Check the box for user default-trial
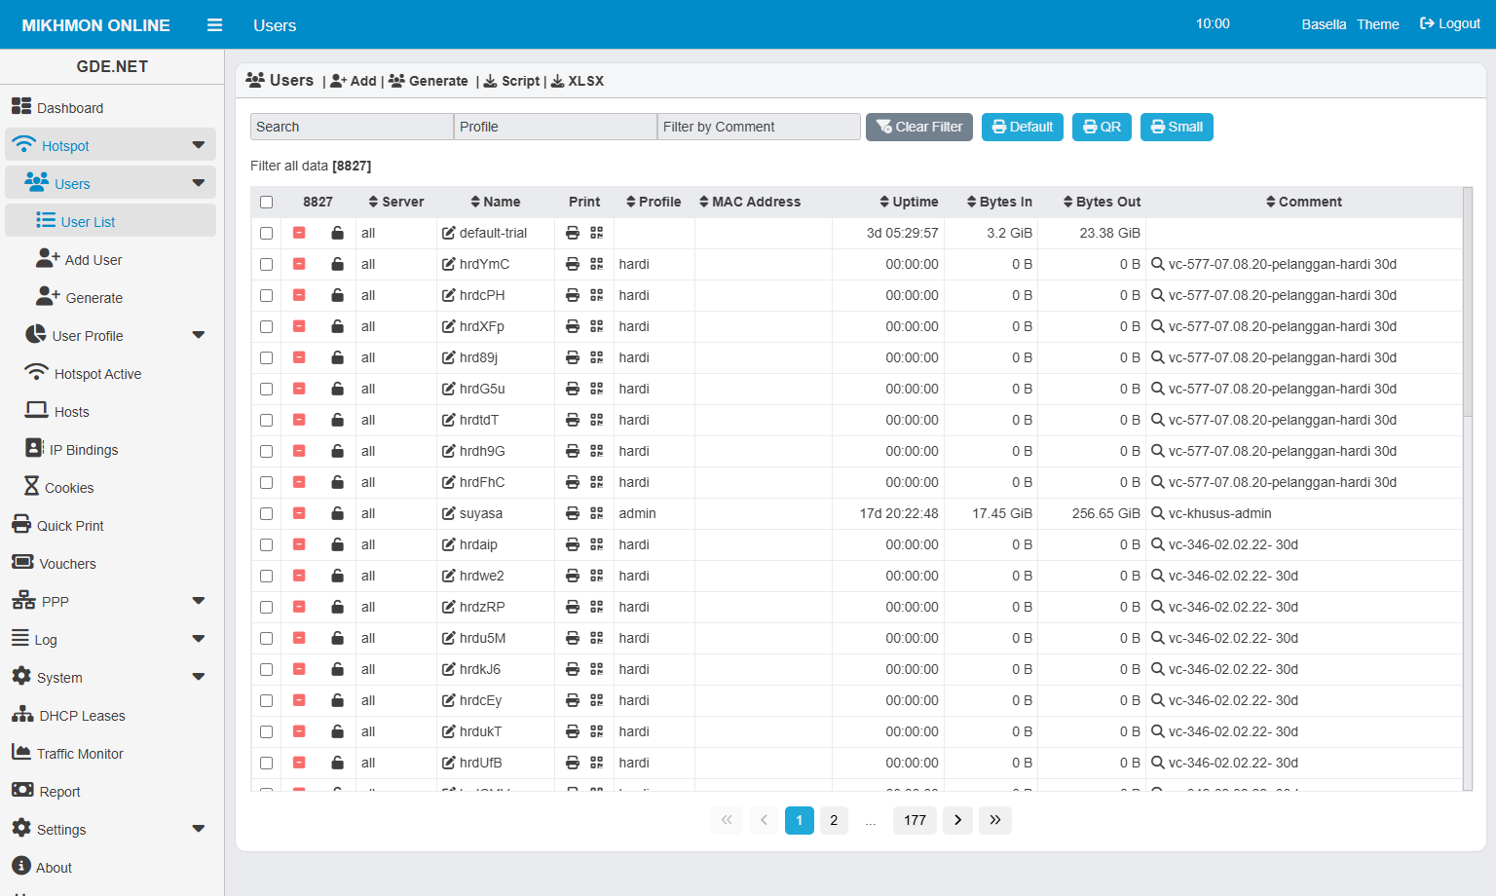This screenshot has height=896, width=1496. [x=267, y=233]
